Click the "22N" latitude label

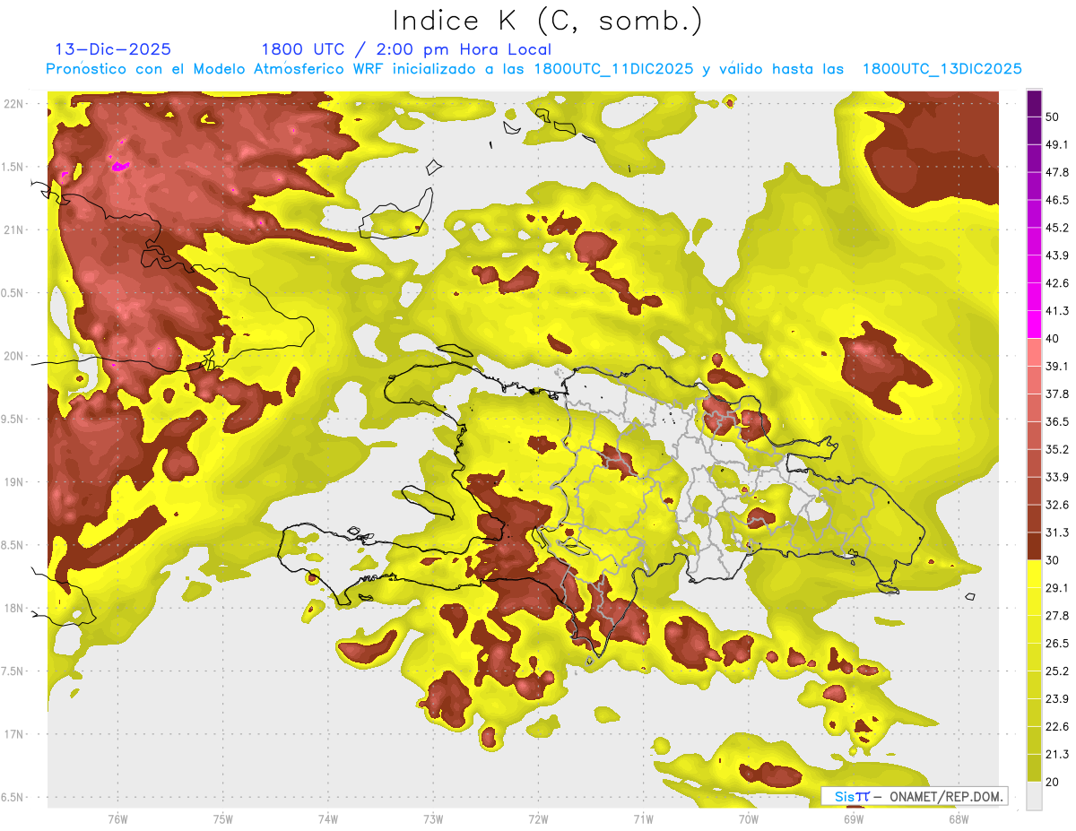click(x=14, y=104)
